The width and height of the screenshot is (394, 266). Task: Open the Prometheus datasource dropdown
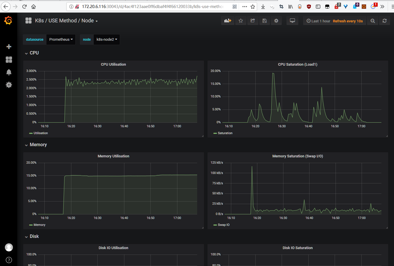[61, 40]
